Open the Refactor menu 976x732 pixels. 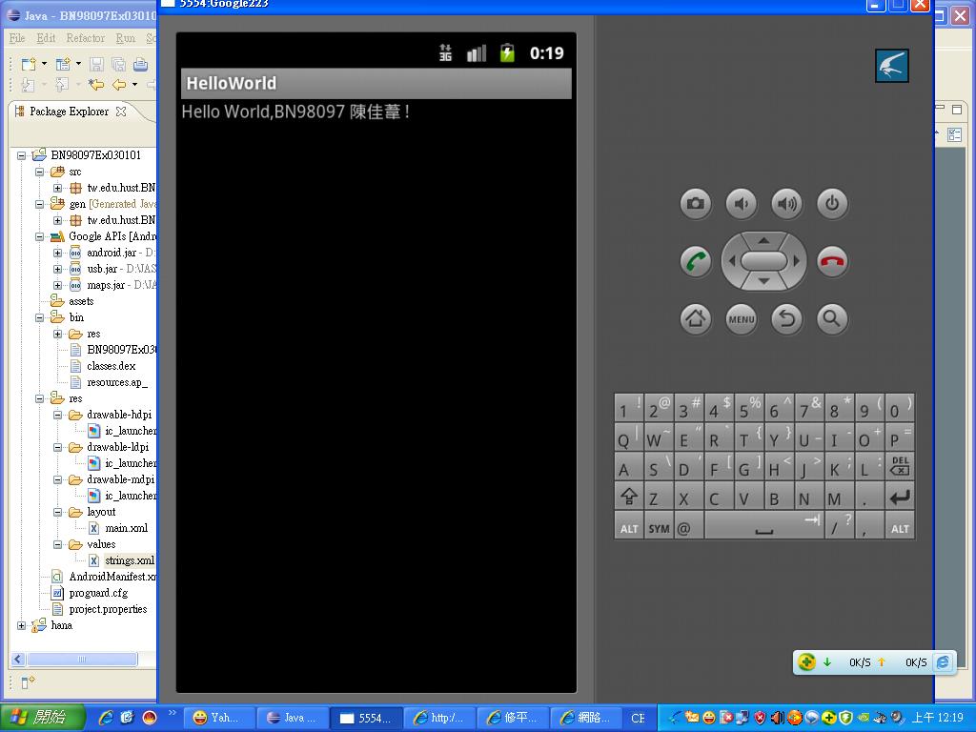(x=85, y=38)
